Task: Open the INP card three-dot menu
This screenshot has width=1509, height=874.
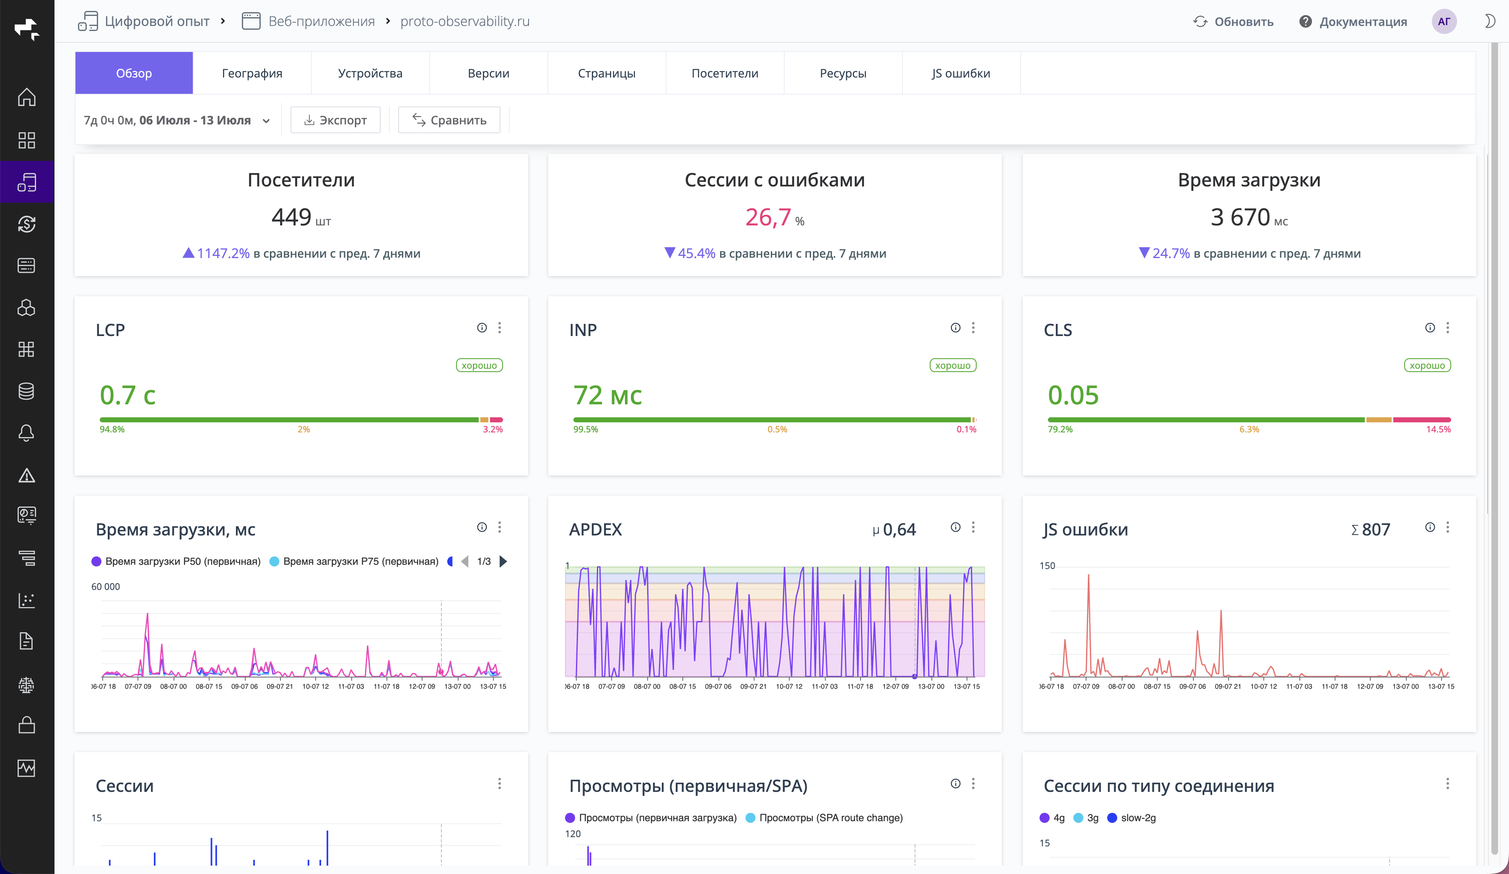Action: click(x=973, y=328)
